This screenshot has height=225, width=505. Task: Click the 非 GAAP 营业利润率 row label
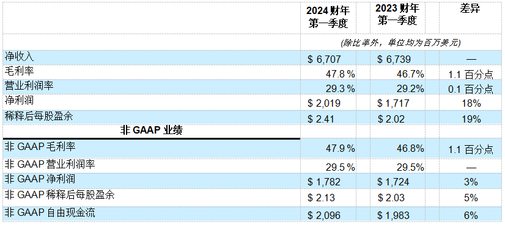click(50, 165)
